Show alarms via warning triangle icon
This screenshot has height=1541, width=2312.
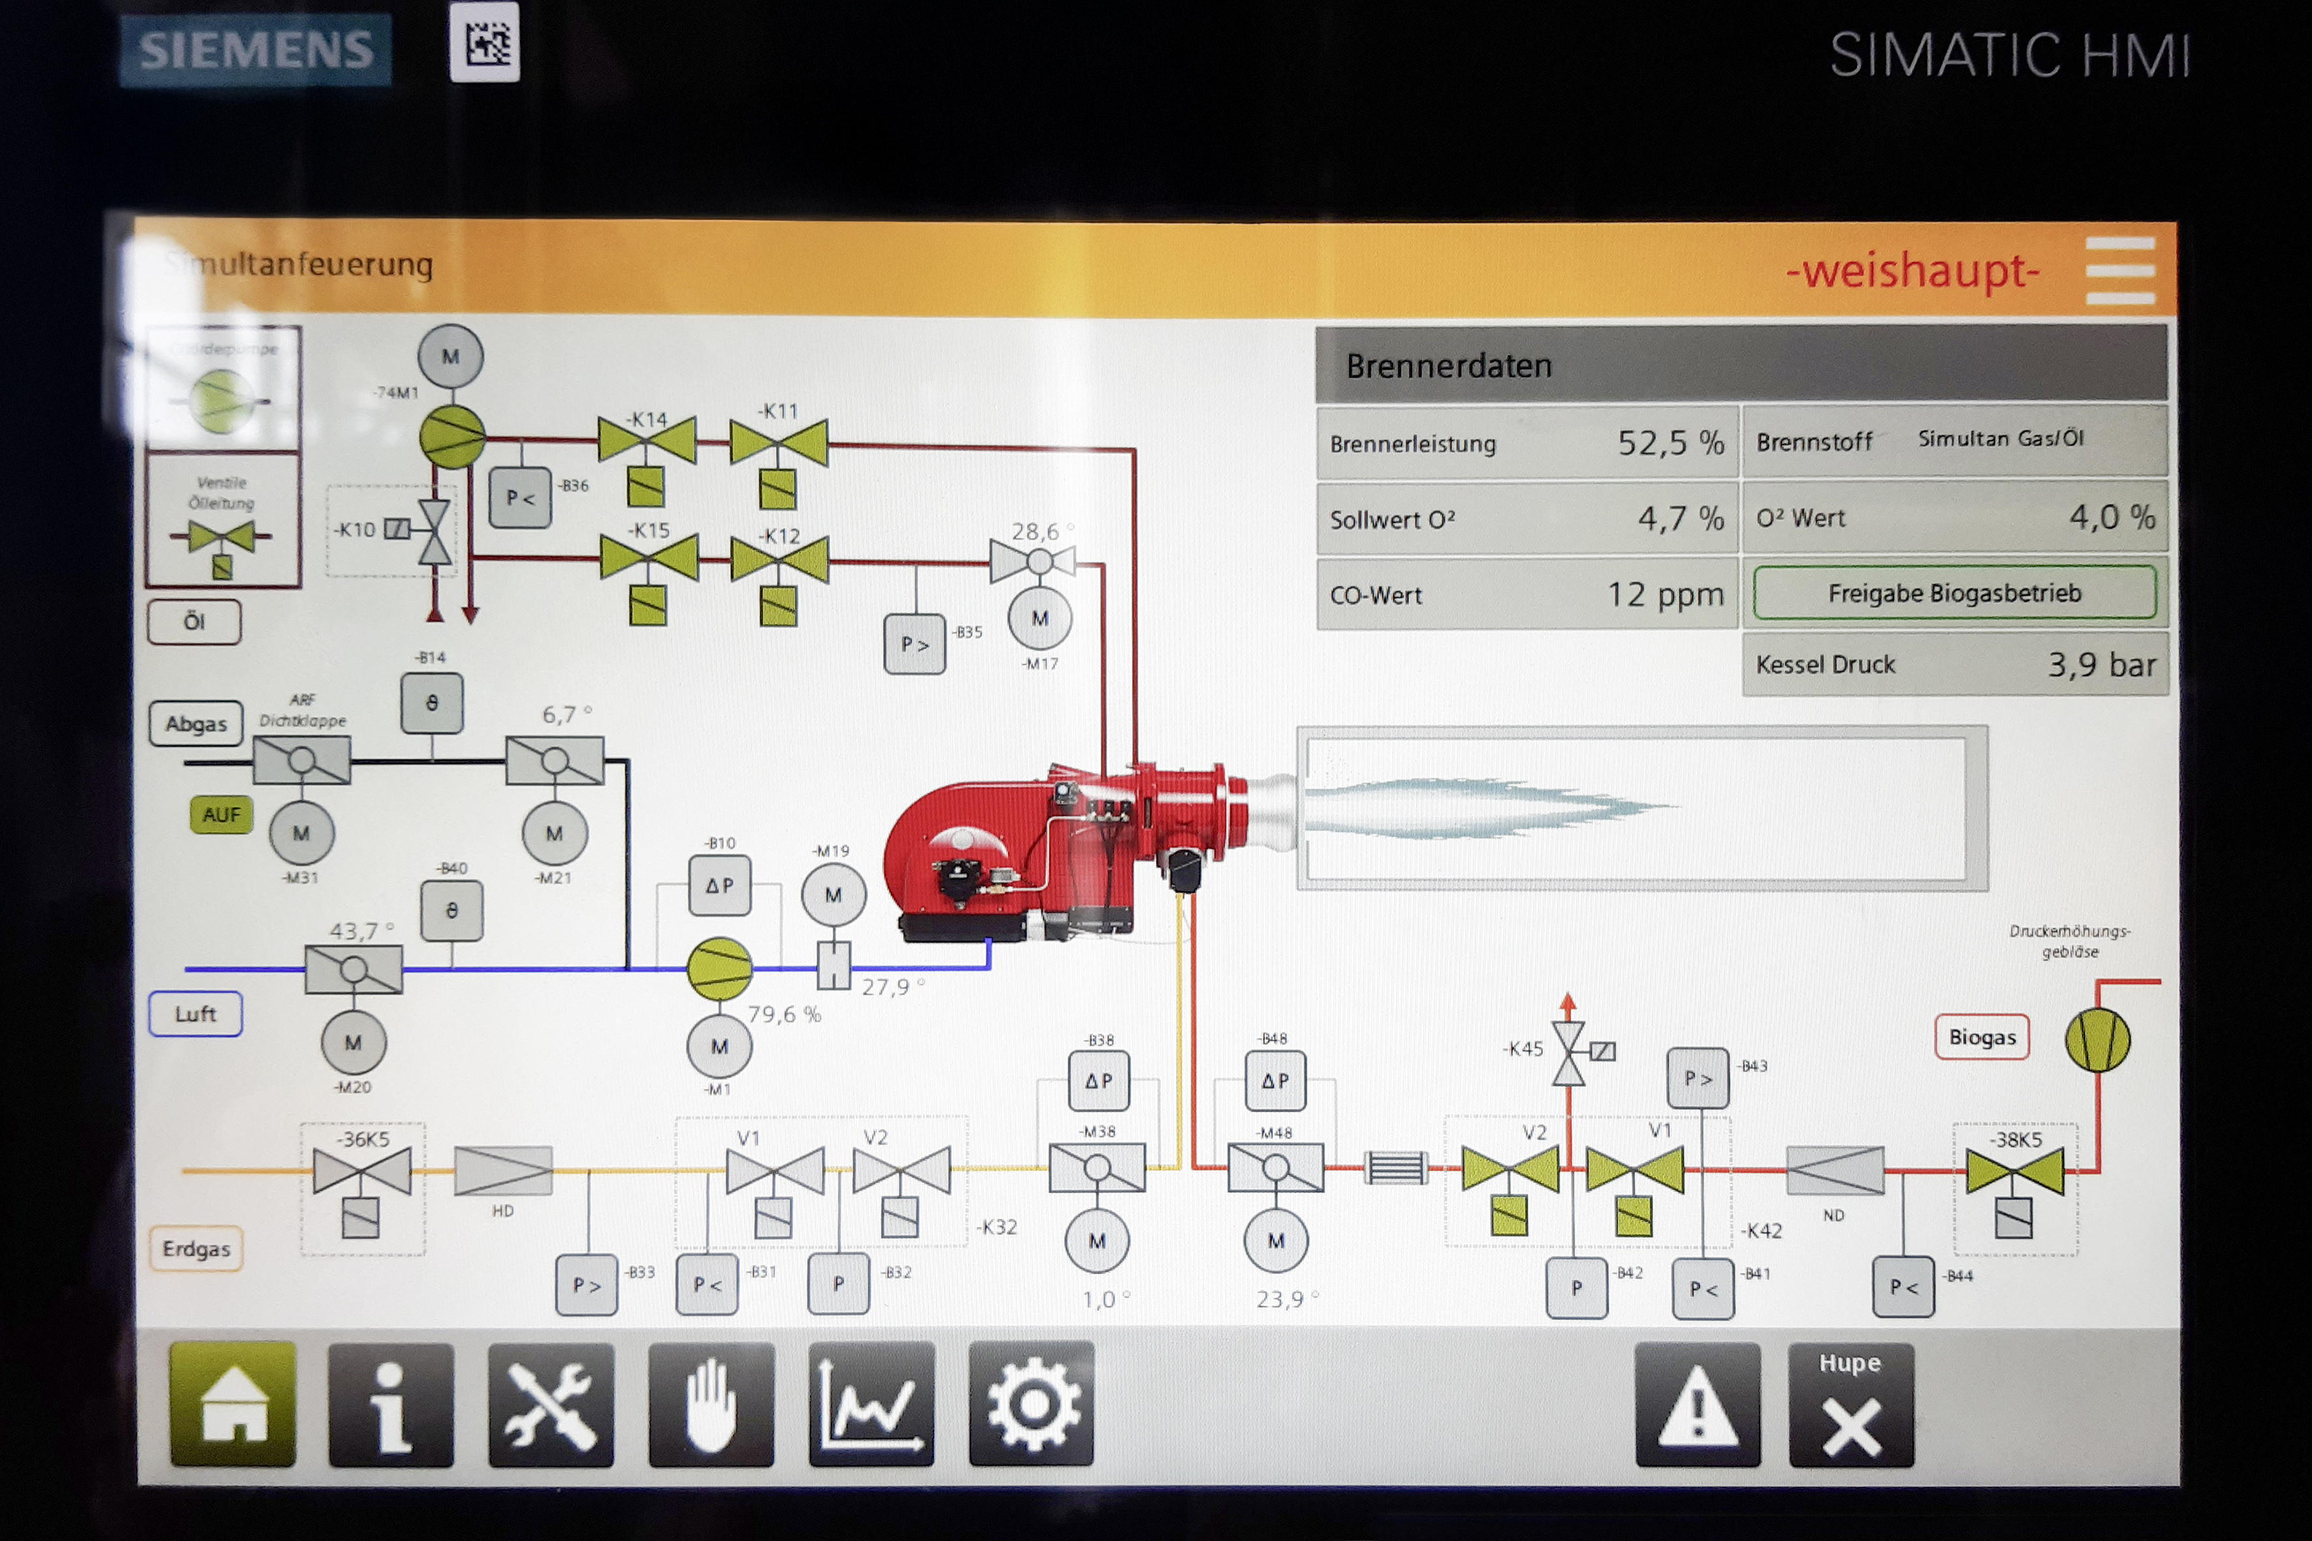tap(1697, 1405)
